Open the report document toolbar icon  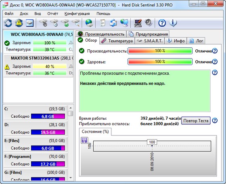[x=103, y=23]
